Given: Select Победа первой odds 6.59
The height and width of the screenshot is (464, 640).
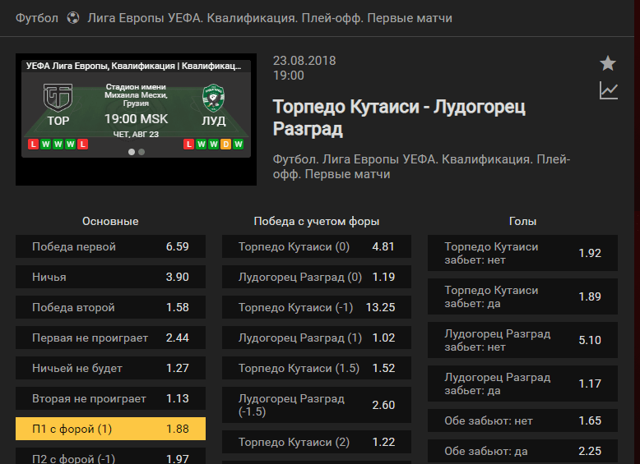Looking at the screenshot, I should 110,246.
